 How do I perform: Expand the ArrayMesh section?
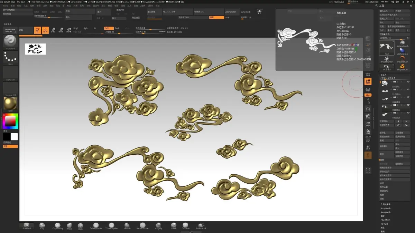[x=385, y=208]
